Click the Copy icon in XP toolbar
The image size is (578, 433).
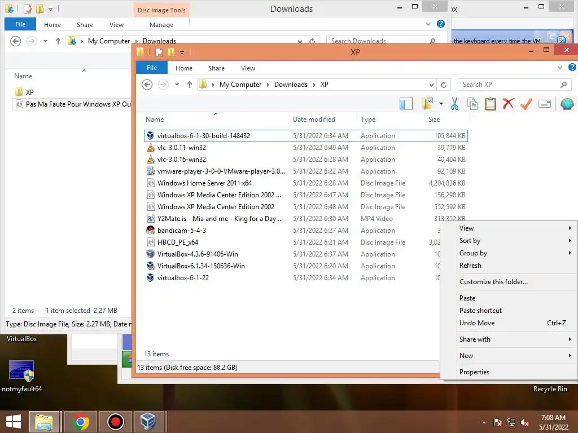point(472,104)
